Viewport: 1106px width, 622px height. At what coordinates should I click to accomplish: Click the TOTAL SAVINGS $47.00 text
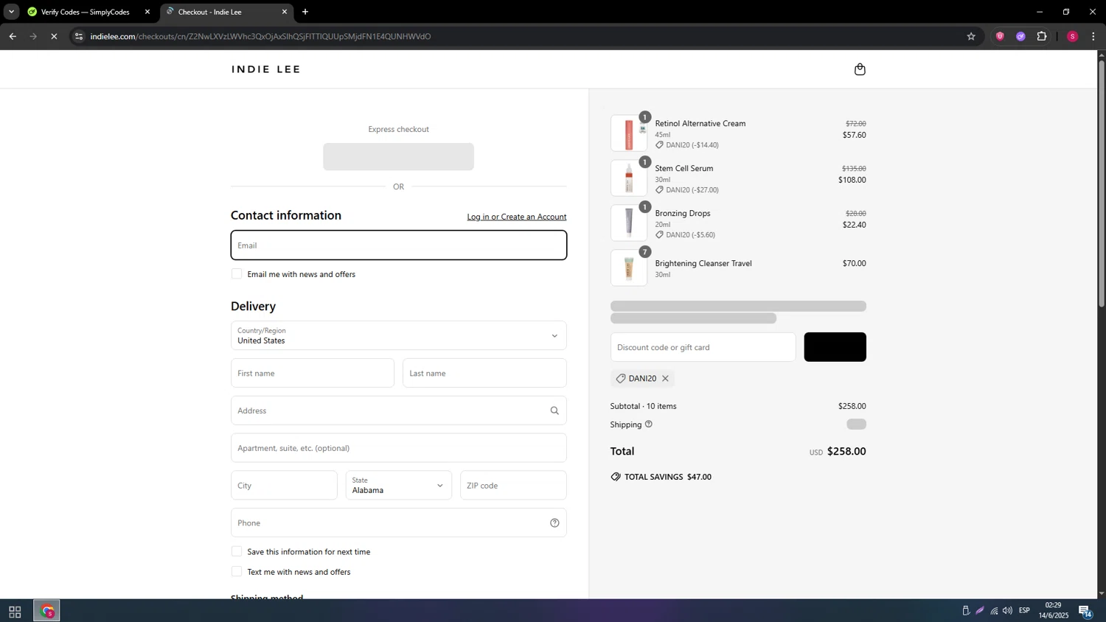click(668, 477)
